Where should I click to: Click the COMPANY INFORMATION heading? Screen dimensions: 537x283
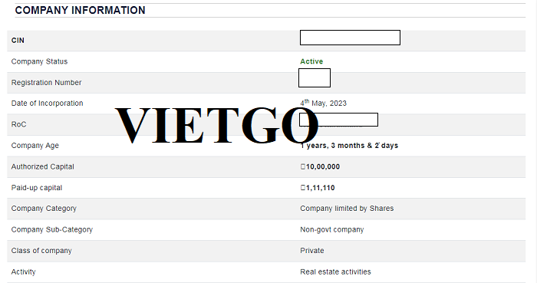80,10
